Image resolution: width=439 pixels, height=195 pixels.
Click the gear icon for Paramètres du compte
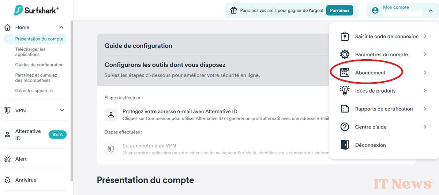[x=345, y=55]
